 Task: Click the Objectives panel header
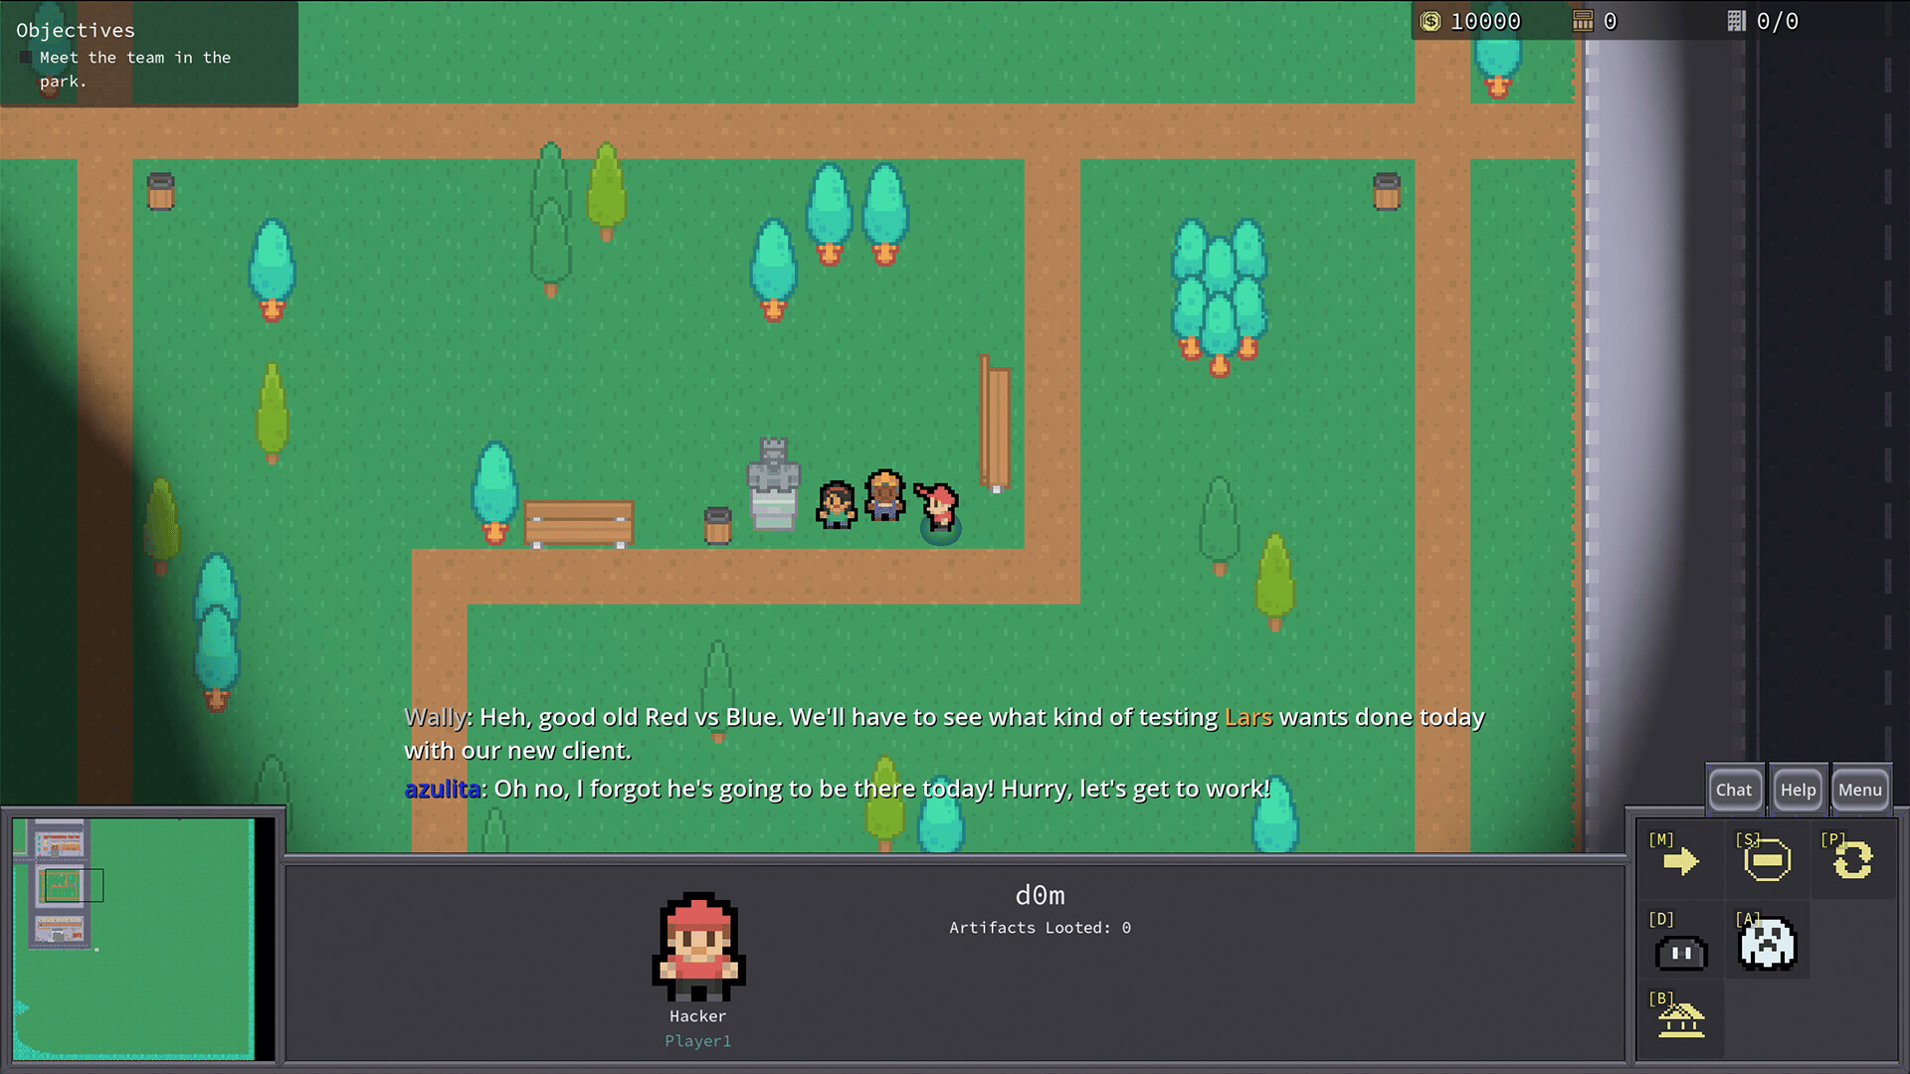pos(76,31)
